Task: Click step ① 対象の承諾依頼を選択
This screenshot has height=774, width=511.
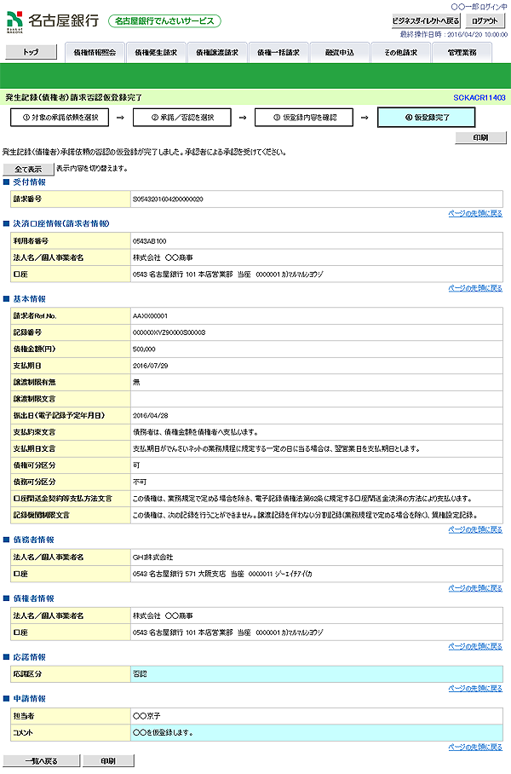Action: coord(60,118)
